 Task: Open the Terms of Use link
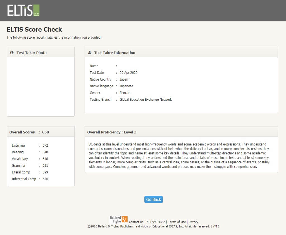tap(177, 222)
